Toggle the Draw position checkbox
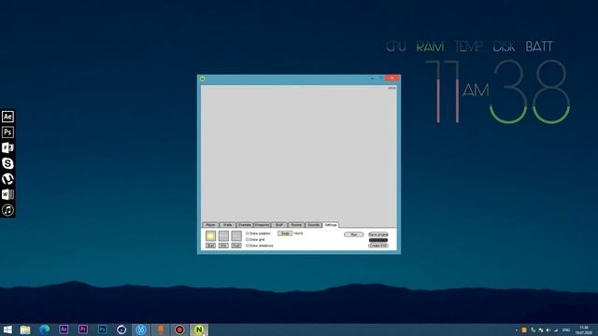The height and width of the screenshot is (336, 598). click(247, 233)
